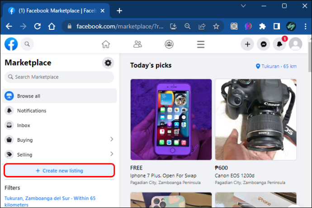Screen dimensions: 312x208
Task: Bookmark this page with star
Action: coord(216,26)
